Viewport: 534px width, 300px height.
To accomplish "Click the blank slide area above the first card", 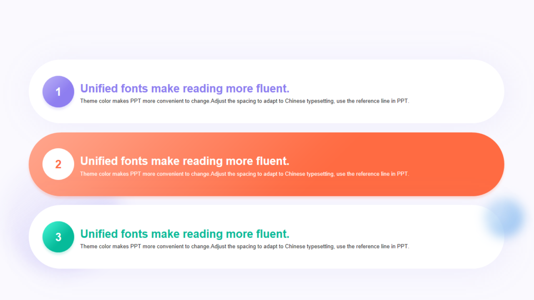I will coord(267,29).
